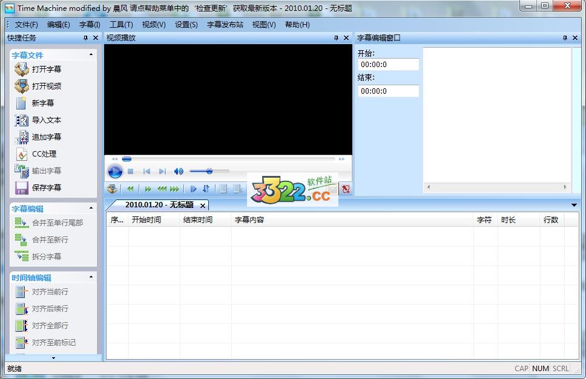Click the open video icon in player toolbar
This screenshot has height=379, width=586.
[x=112, y=189]
